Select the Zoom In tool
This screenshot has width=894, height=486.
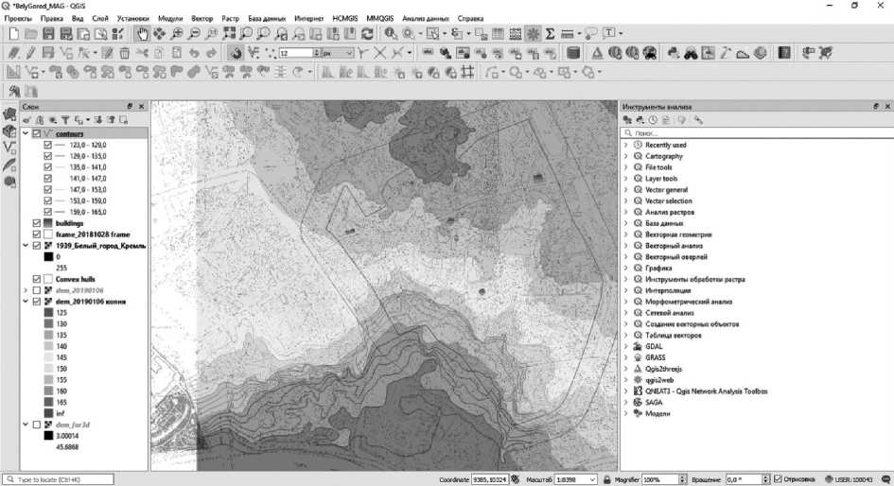[177, 34]
